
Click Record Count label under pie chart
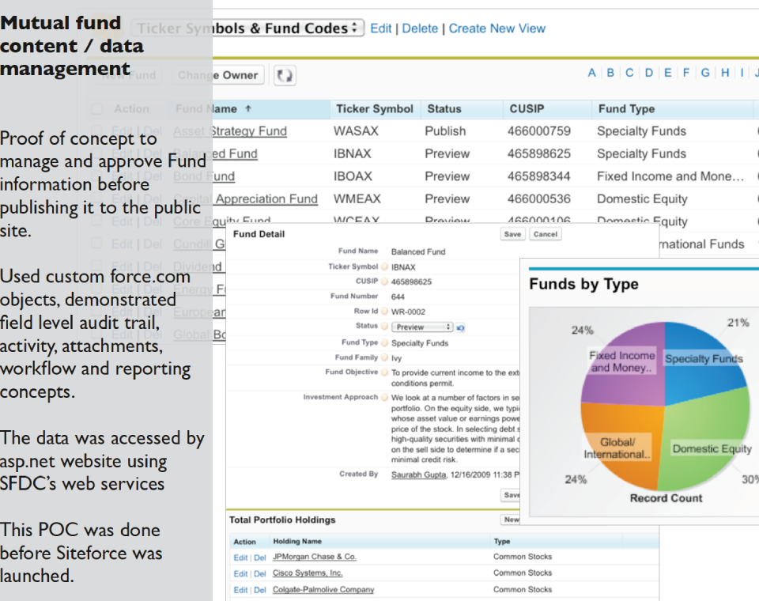click(x=666, y=498)
